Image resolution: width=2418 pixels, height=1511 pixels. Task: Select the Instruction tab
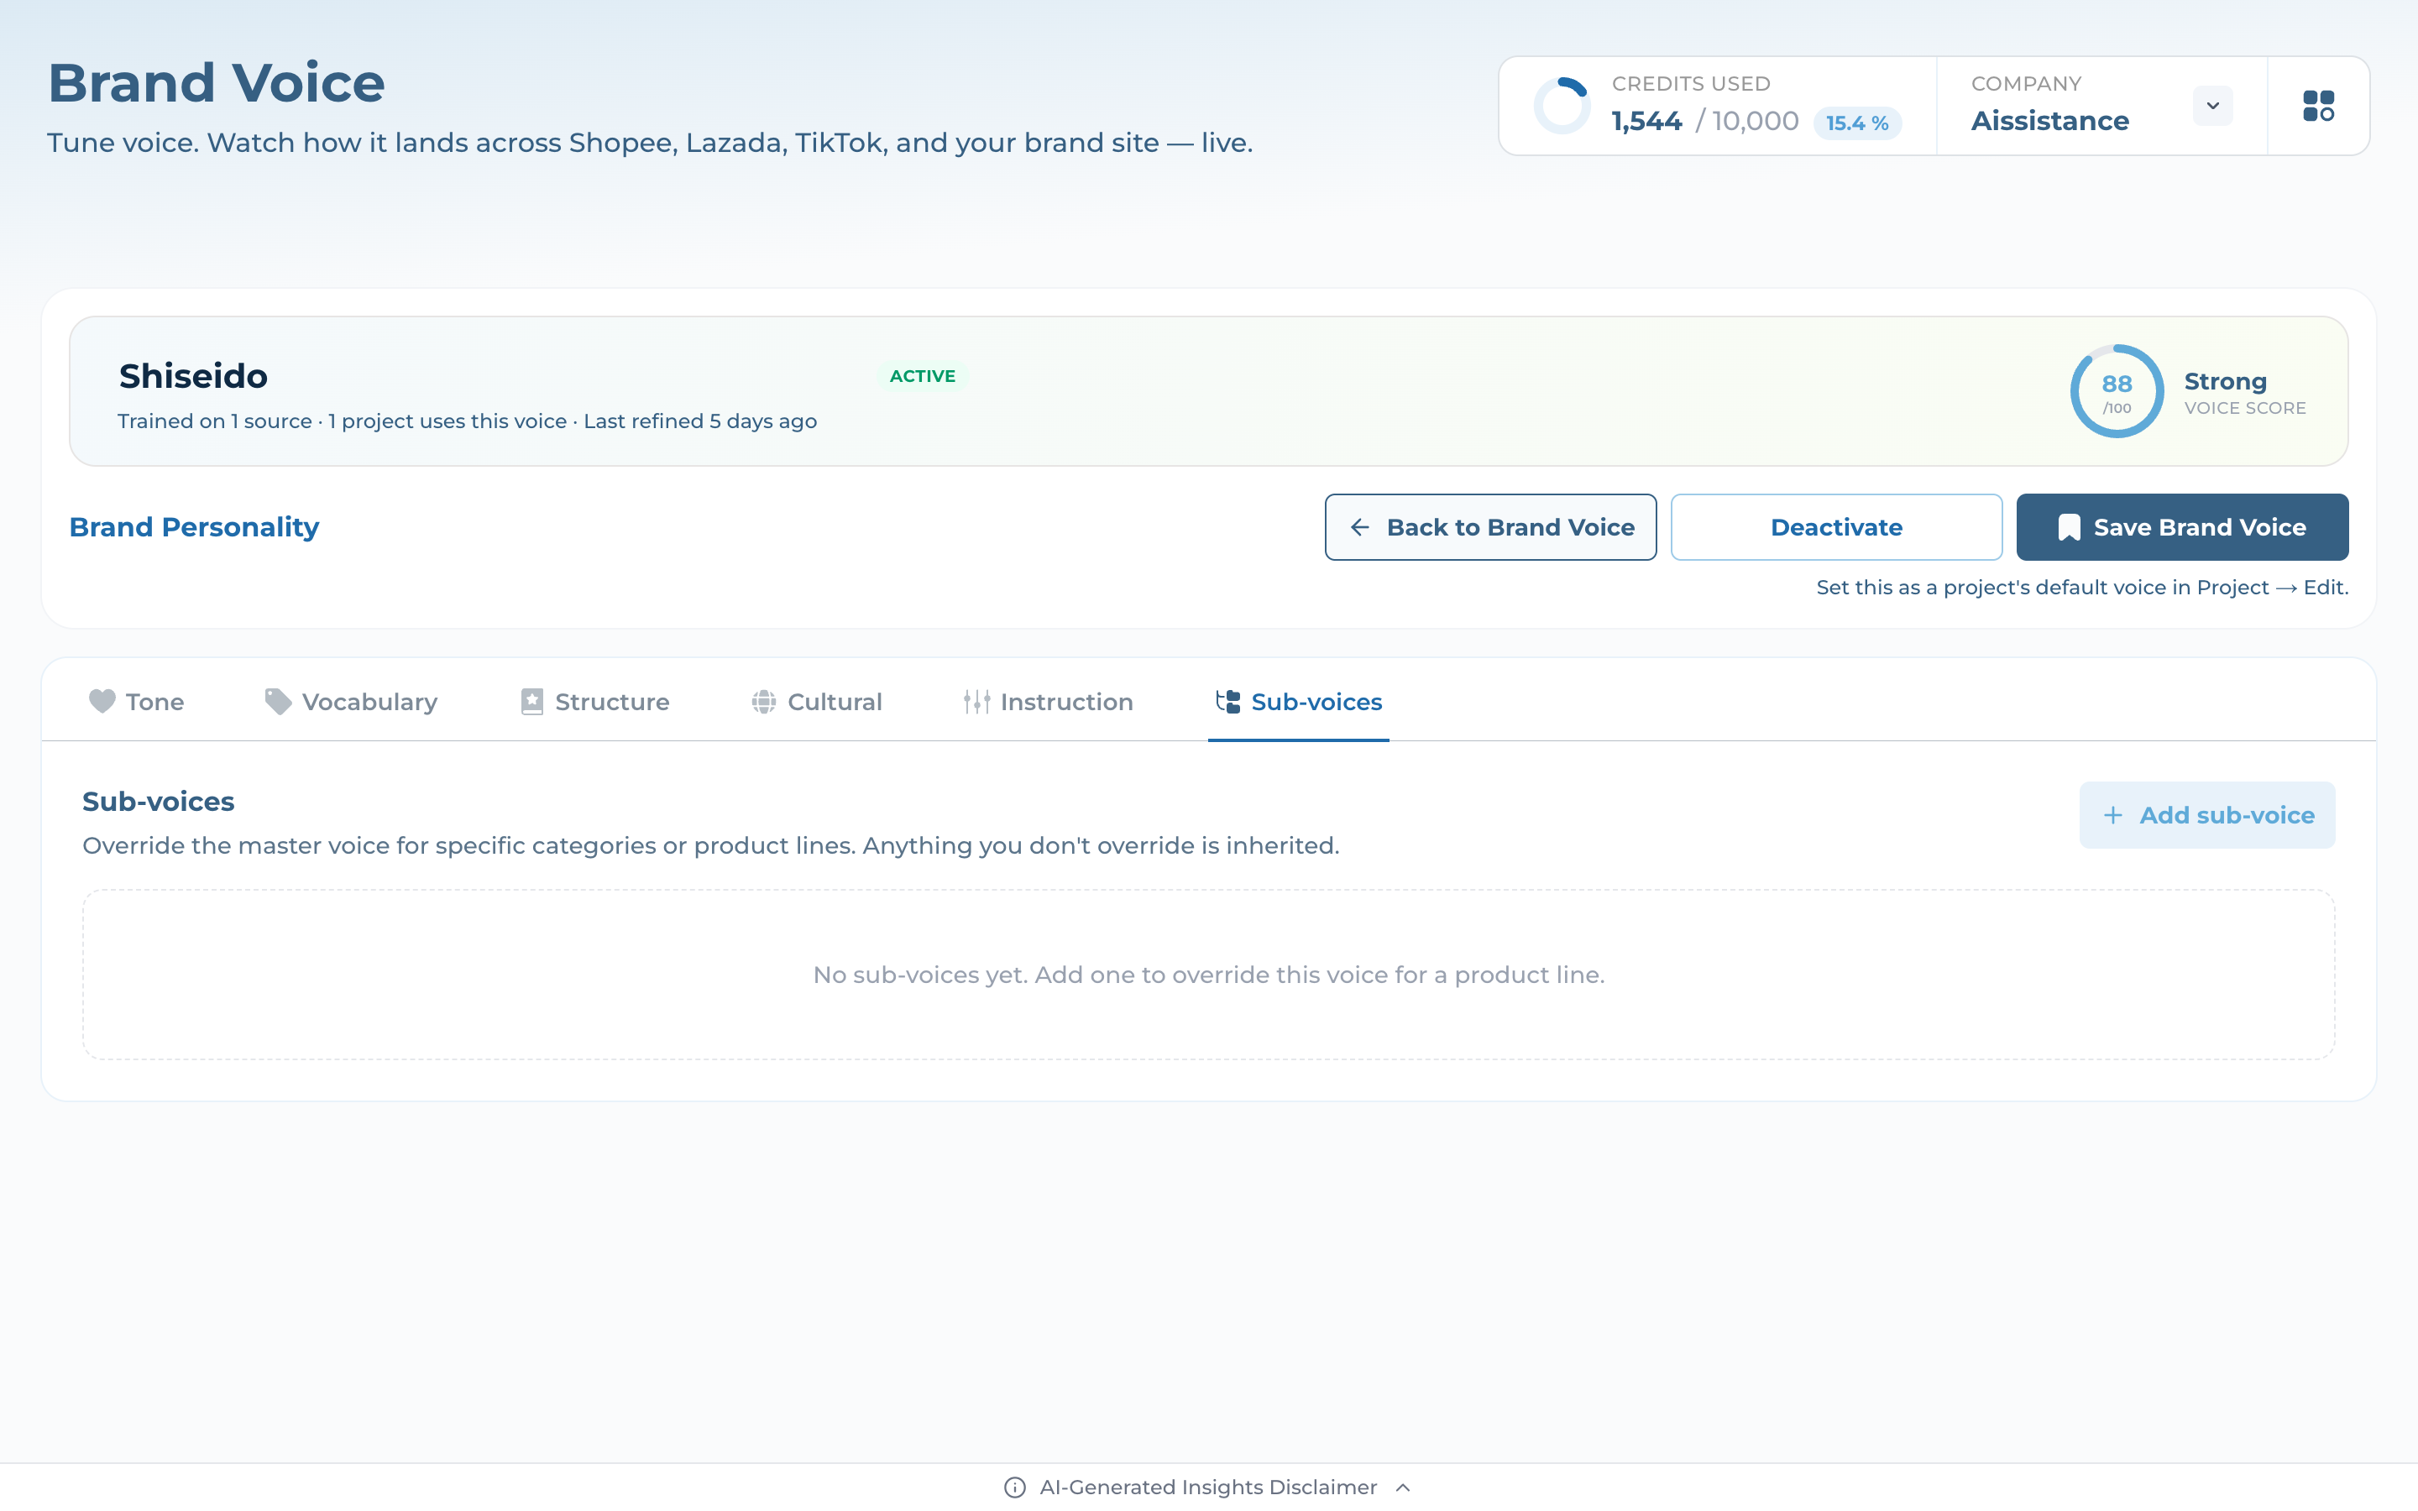coord(1047,702)
